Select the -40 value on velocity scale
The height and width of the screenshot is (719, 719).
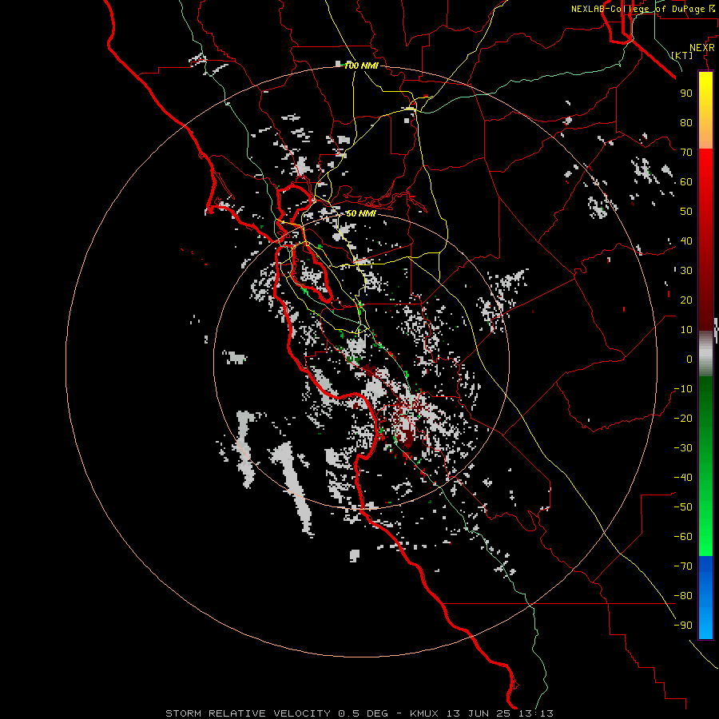pyautogui.click(x=683, y=478)
